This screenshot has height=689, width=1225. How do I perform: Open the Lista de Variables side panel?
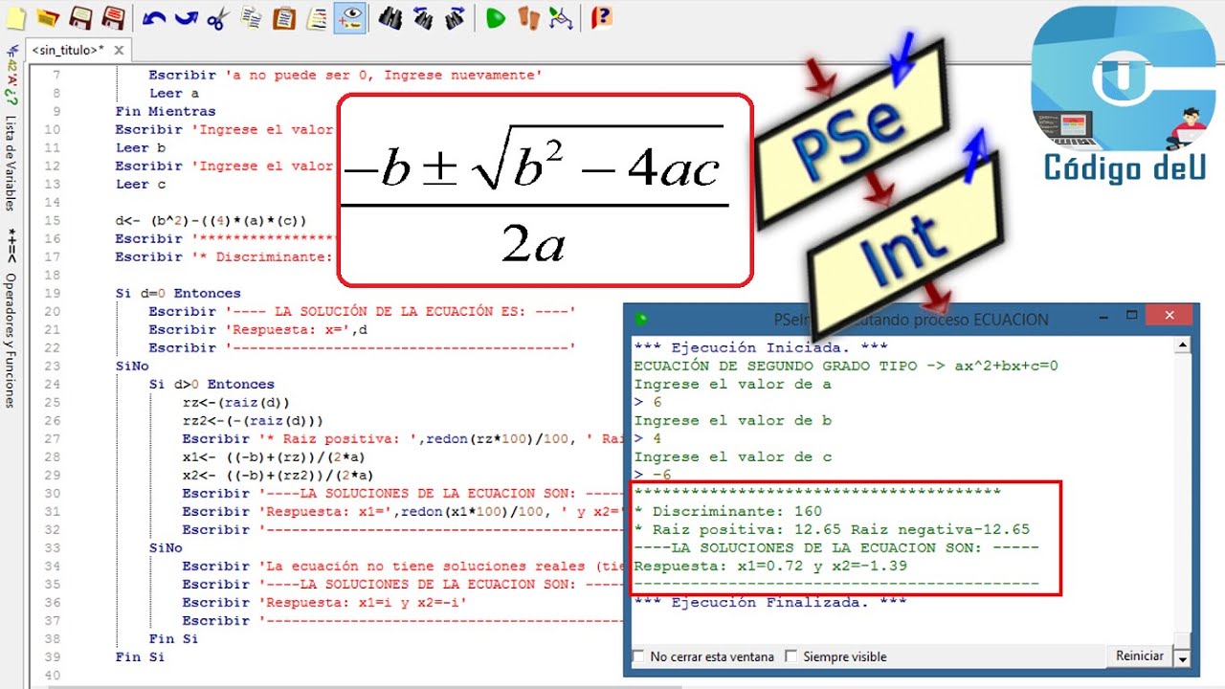coord(11,164)
